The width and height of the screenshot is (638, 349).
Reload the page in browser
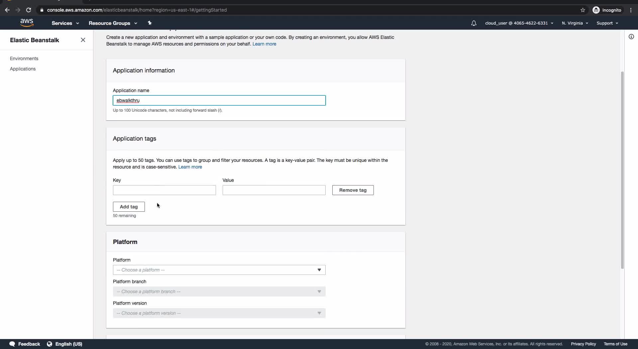click(x=29, y=10)
